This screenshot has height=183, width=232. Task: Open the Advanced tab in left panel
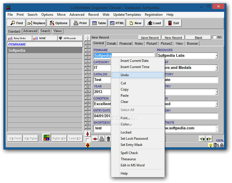pos(30,31)
